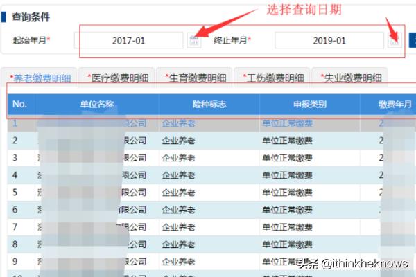Select 企业养老 cell in row 8
The width and height of the screenshot is (416, 277).
click(209, 244)
